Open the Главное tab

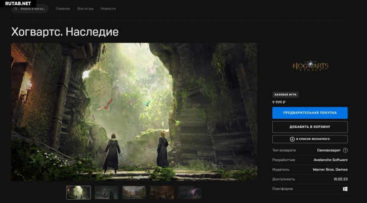point(63,9)
